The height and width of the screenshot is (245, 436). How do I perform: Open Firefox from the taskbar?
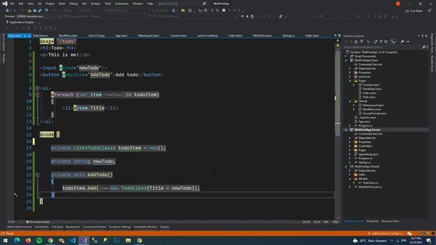(x=28, y=240)
